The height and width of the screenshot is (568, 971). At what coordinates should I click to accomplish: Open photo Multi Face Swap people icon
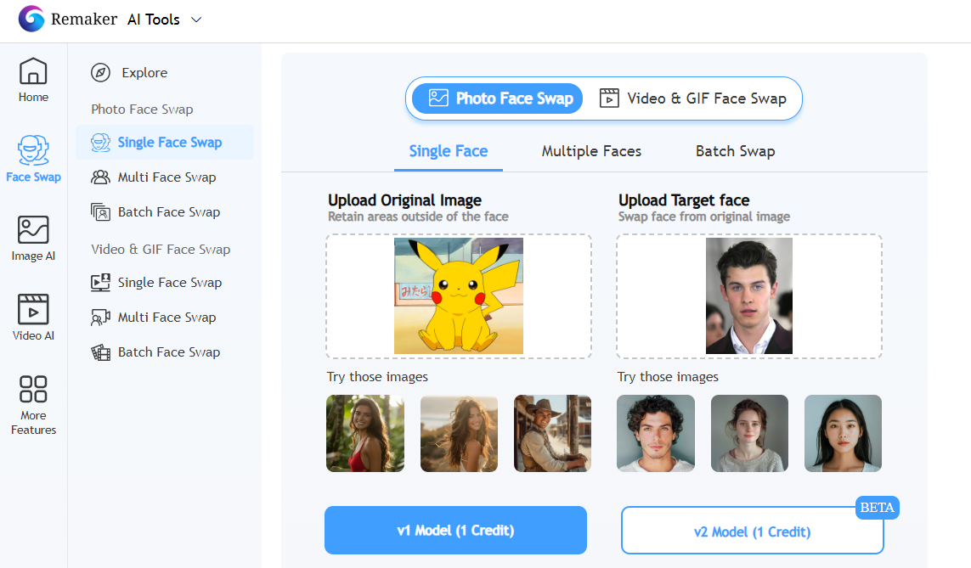[100, 177]
